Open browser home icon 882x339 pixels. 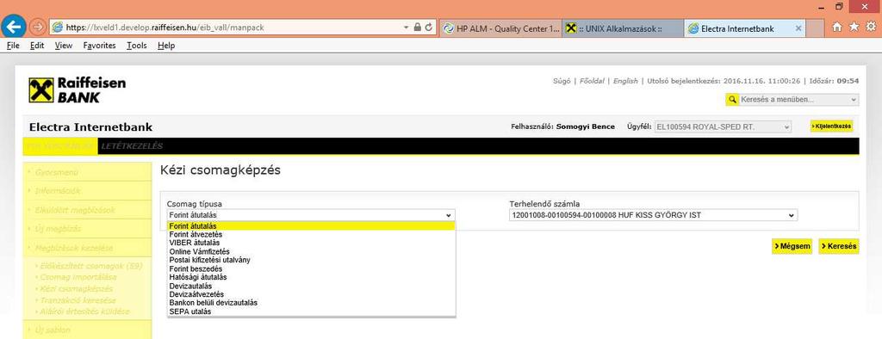(837, 27)
